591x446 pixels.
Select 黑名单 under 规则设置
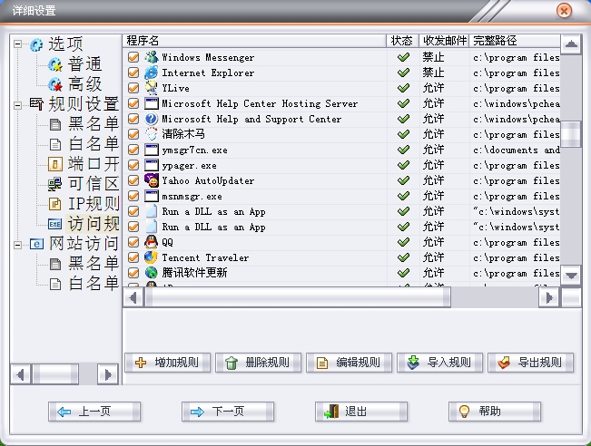(94, 124)
